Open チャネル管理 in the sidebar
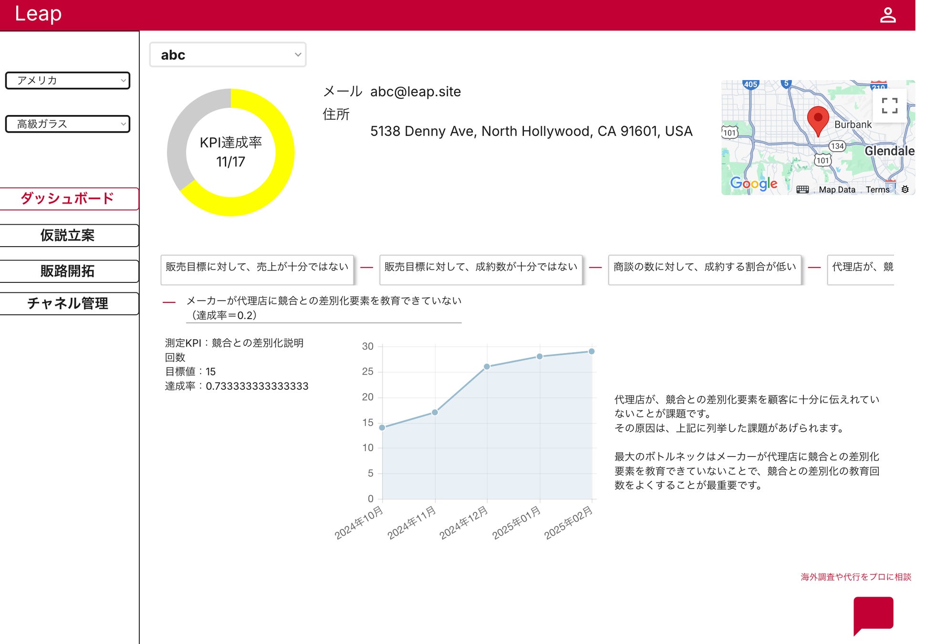 coord(68,303)
